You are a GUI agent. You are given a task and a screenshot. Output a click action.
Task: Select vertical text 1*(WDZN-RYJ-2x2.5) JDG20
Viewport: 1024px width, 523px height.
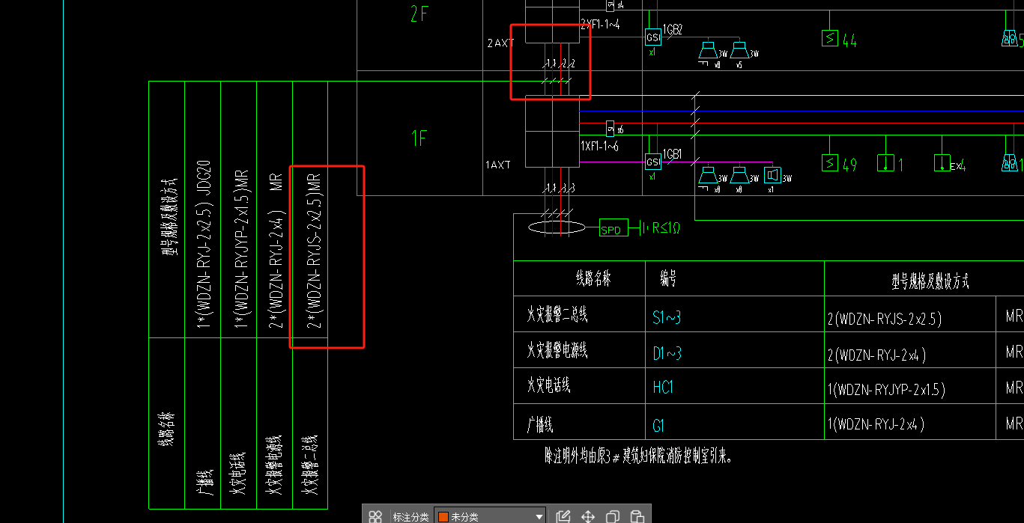pyautogui.click(x=203, y=245)
